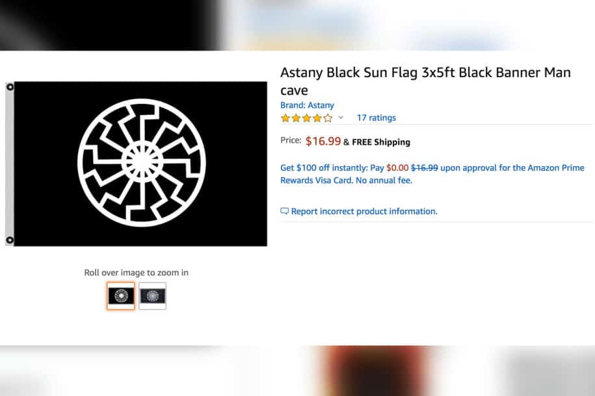Screen dimensions: 595x396
Task: Select the second flag thumbnail
Action: point(152,296)
